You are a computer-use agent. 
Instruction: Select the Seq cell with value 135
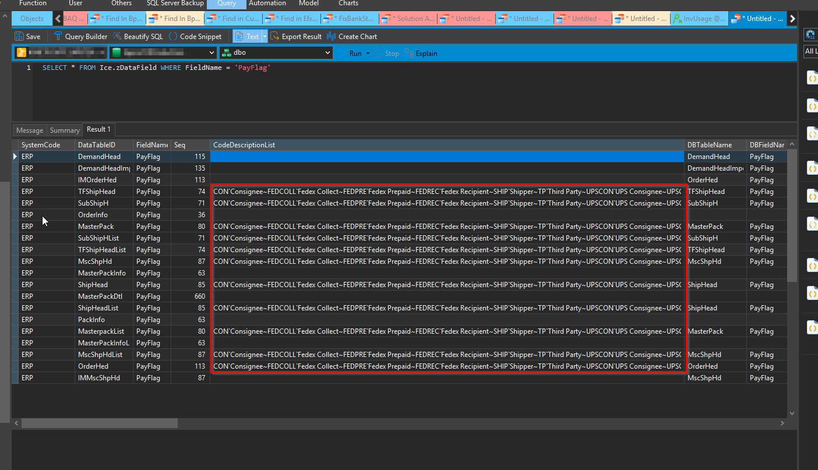[191, 168]
